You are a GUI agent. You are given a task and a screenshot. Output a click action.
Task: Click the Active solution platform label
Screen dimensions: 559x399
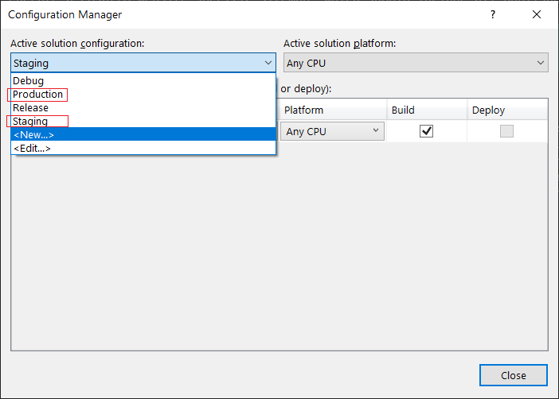pos(339,43)
